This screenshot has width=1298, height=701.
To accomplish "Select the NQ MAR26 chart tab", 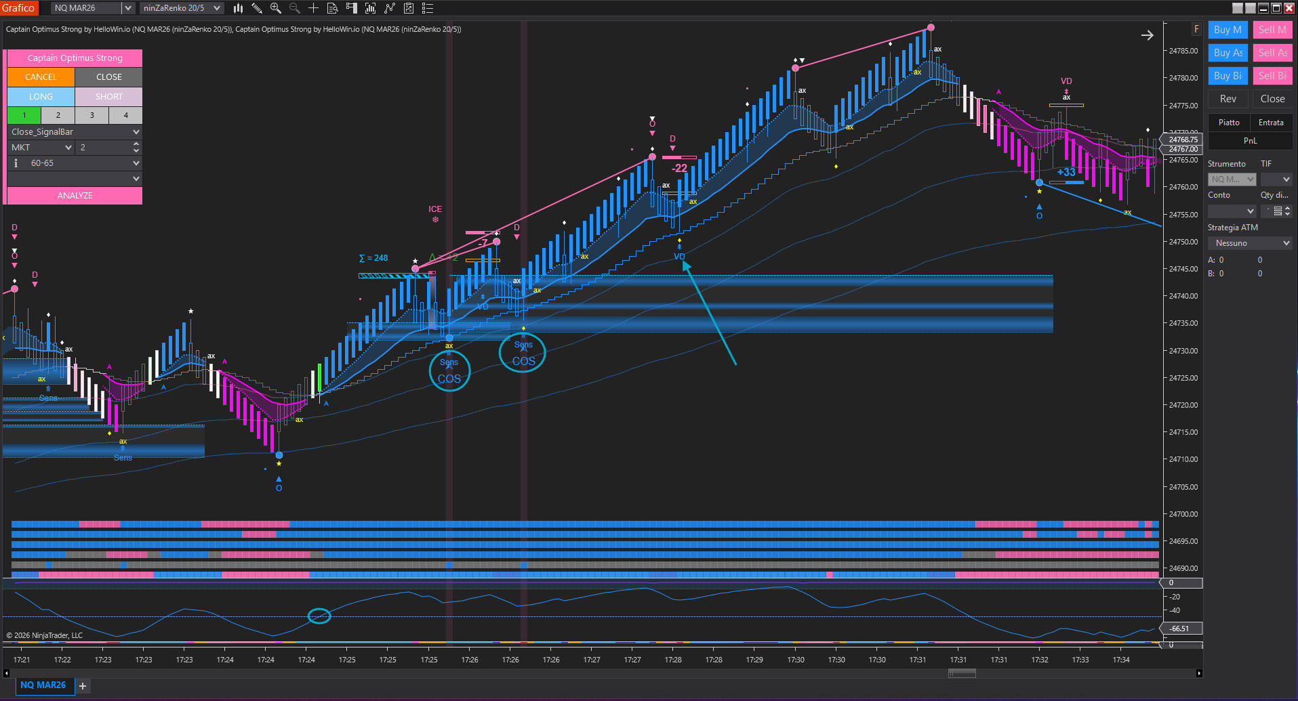I will point(43,685).
